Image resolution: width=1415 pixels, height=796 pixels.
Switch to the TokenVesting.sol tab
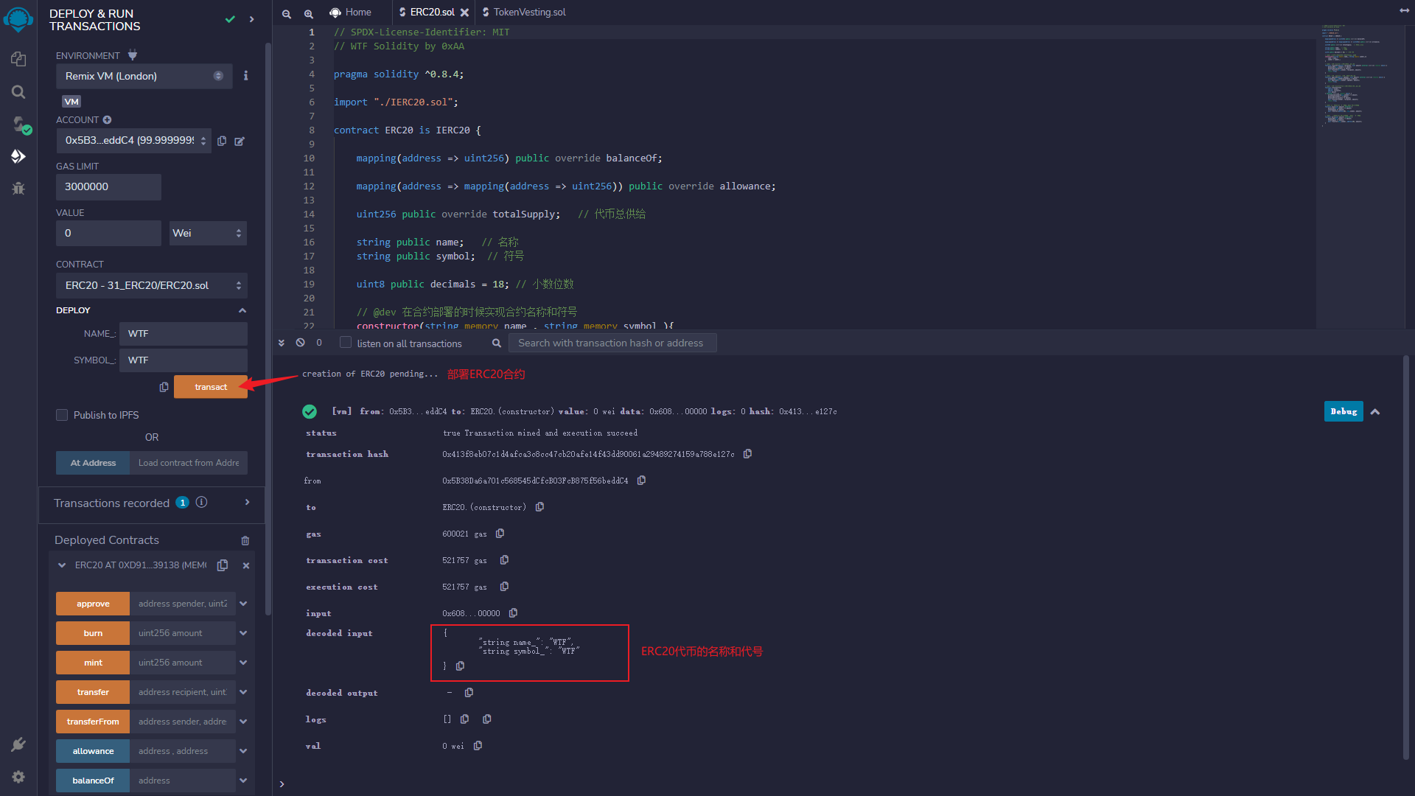(524, 13)
